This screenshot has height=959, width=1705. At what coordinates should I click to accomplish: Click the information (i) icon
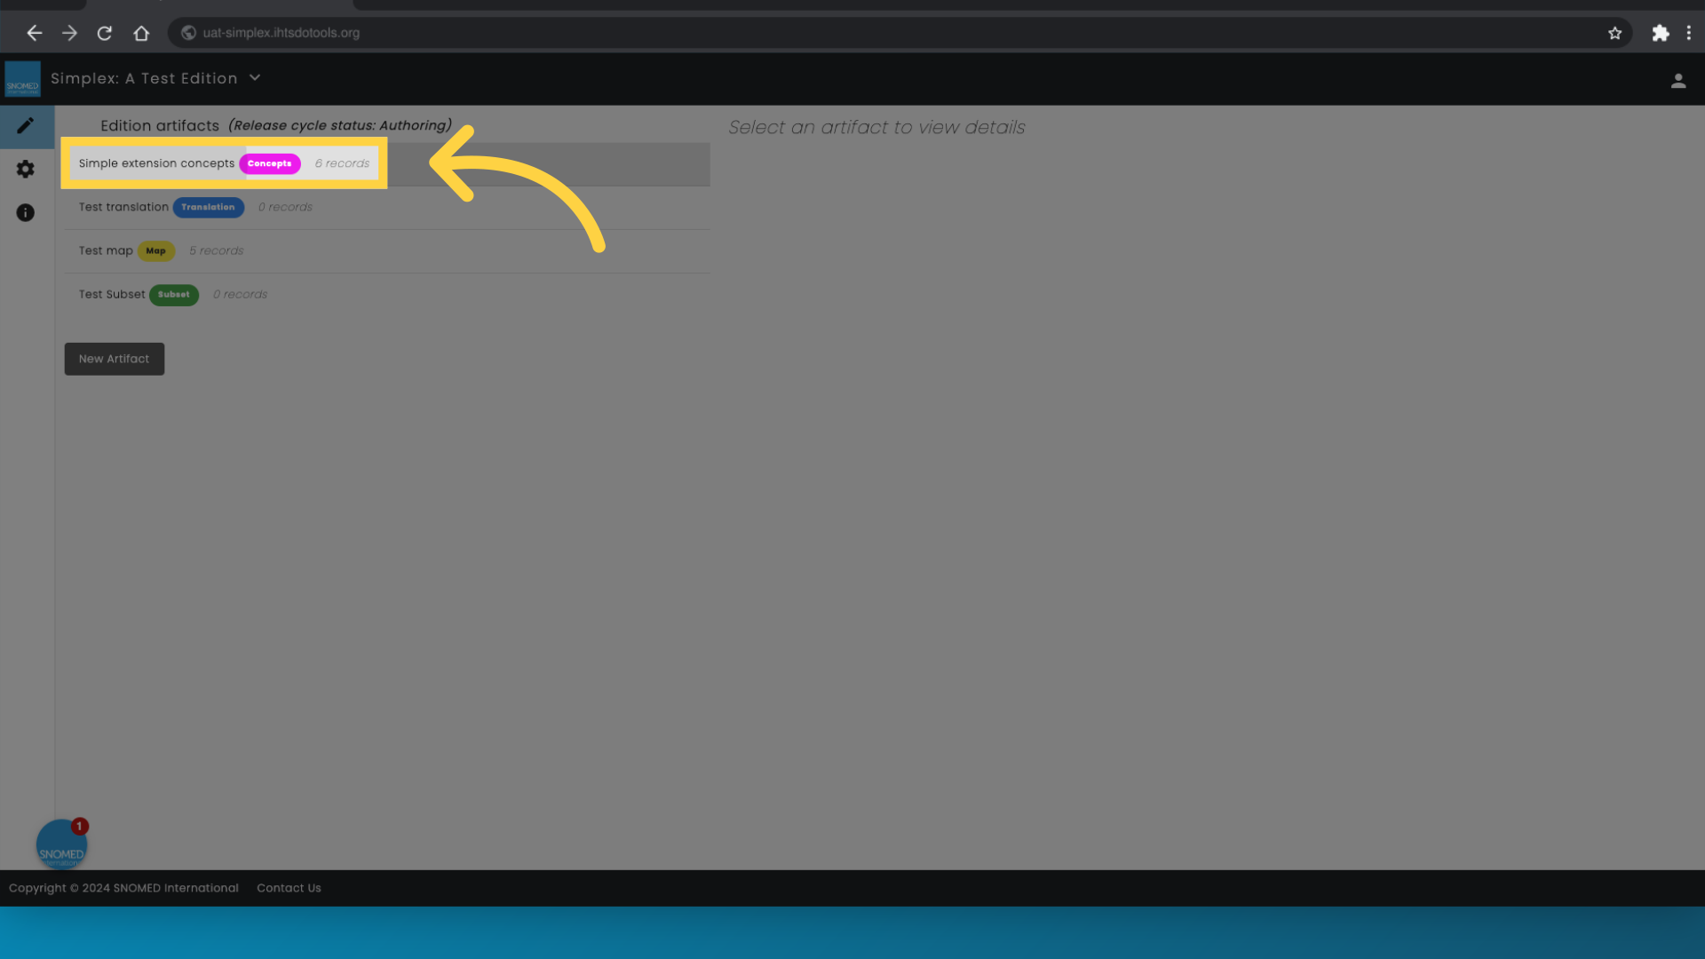coord(26,212)
